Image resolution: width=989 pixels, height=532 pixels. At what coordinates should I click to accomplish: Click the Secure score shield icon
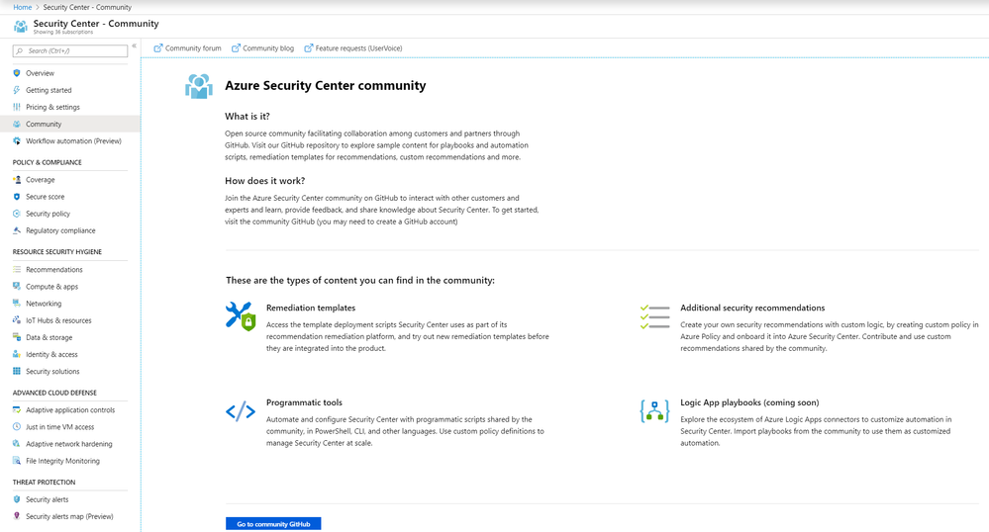[17, 197]
